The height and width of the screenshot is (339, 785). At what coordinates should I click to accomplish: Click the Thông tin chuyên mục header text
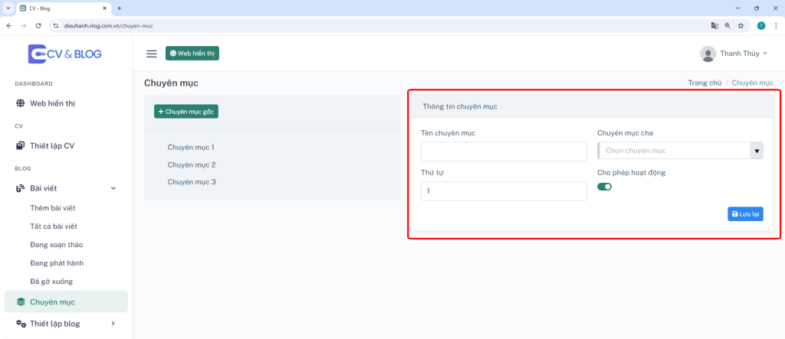click(460, 106)
